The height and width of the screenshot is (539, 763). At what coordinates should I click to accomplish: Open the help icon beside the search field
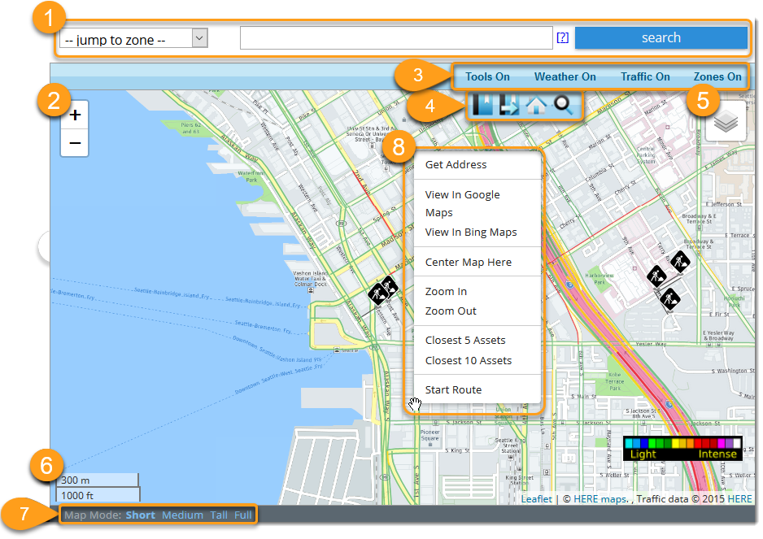tap(563, 37)
